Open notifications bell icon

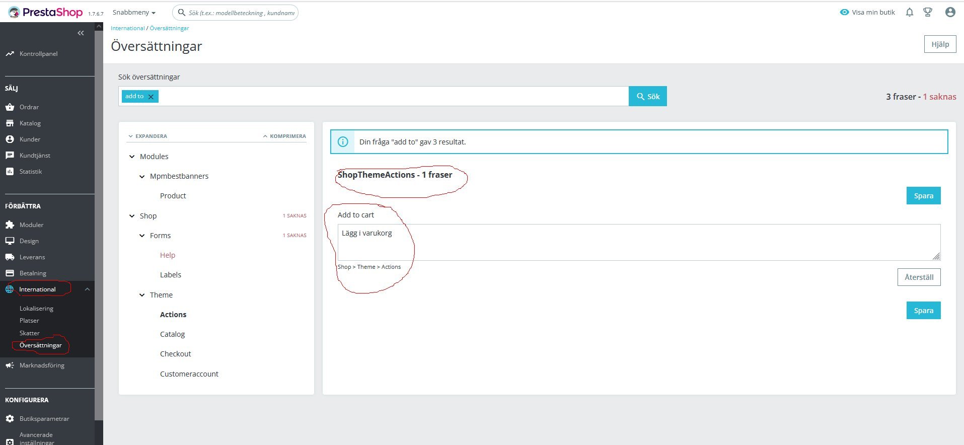point(909,13)
